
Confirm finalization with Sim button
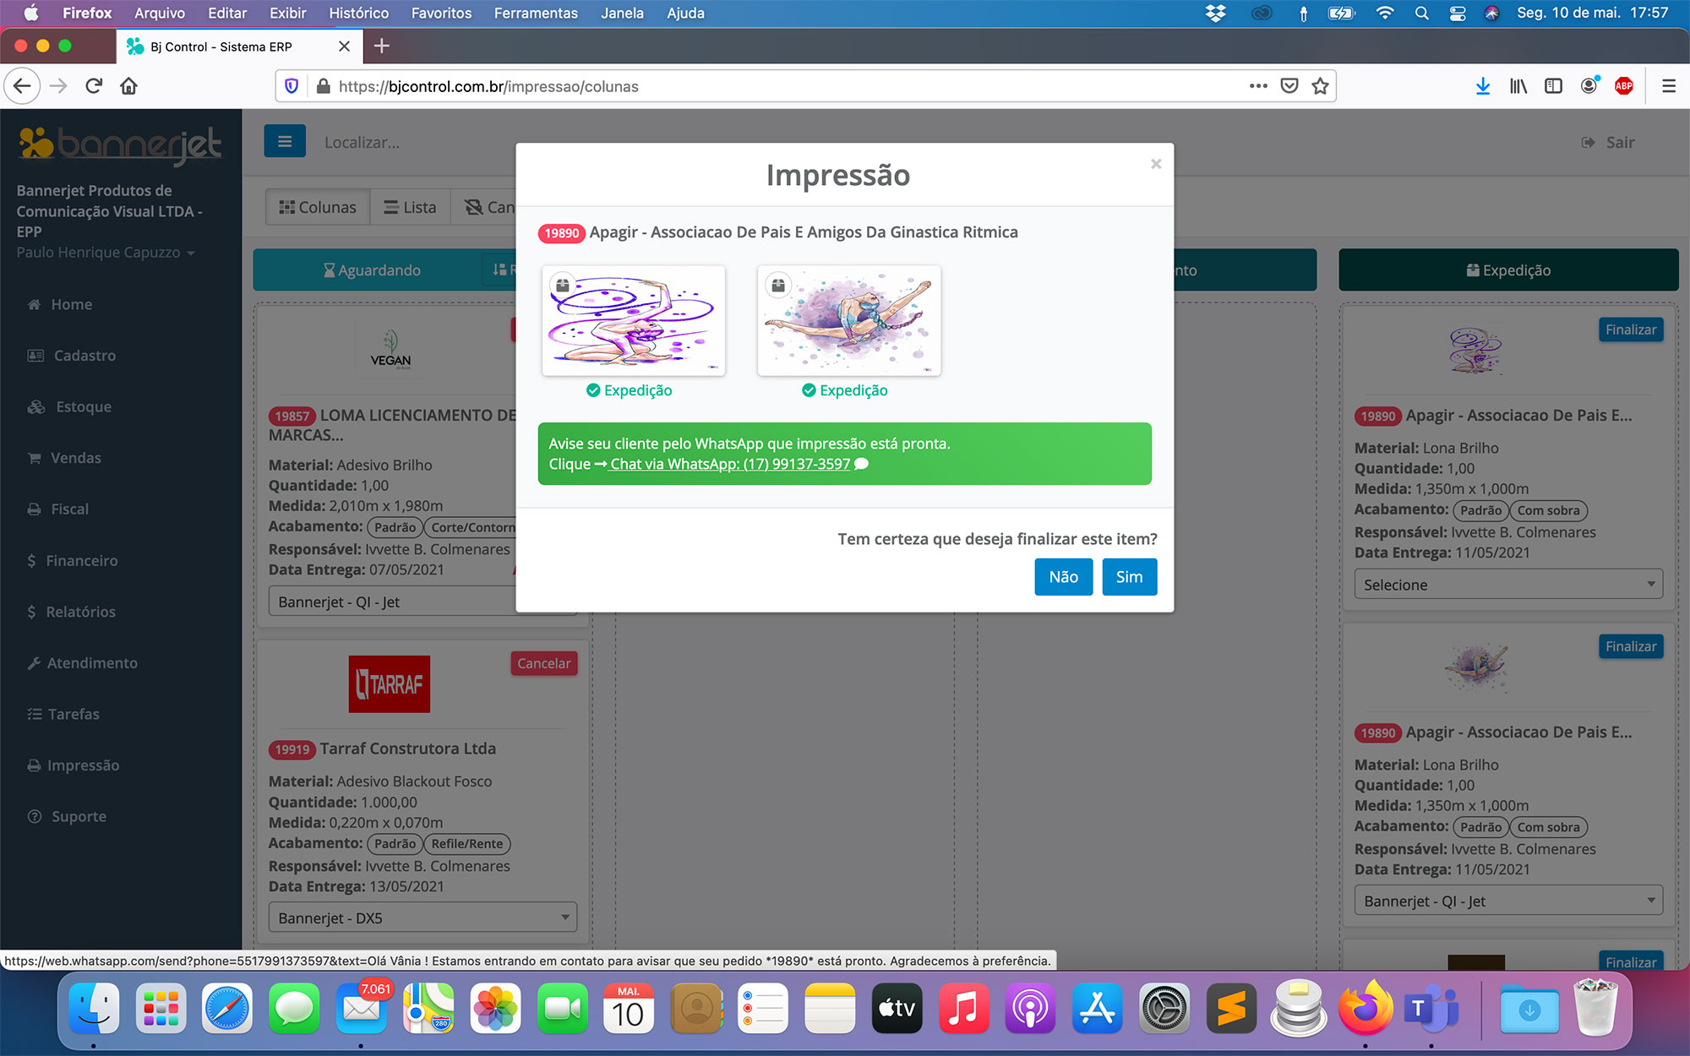pos(1129,577)
